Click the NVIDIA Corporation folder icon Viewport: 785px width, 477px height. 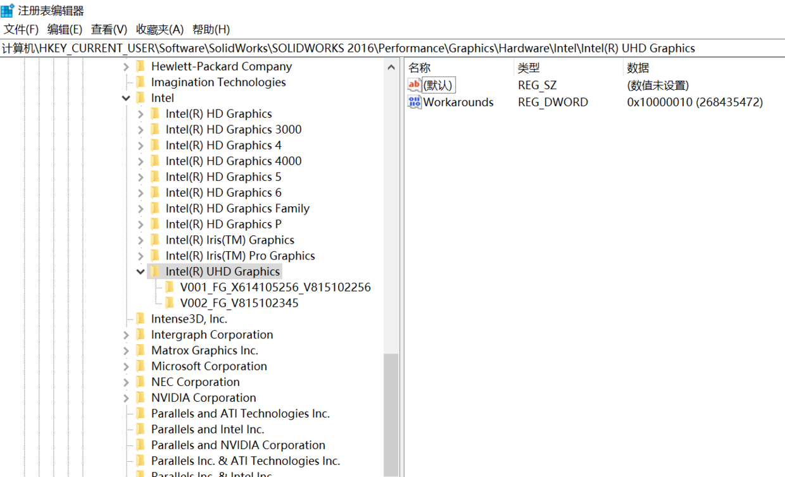tap(141, 398)
